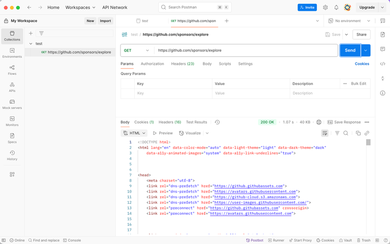
Task: Open the HTML format dropdown
Action: [x=134, y=133]
